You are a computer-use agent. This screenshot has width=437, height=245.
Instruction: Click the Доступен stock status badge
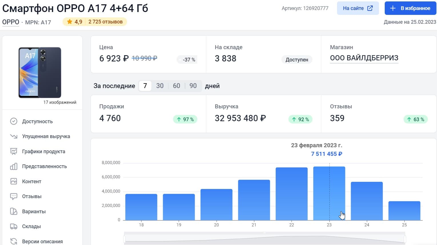click(297, 59)
